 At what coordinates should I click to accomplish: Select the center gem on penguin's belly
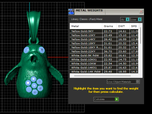pos(34,85)
